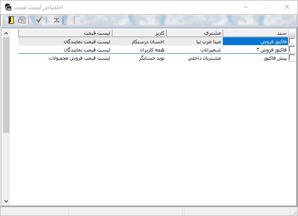This screenshot has width=298, height=216.
Task: Click the کاربر column header
Action: click(x=139, y=33)
